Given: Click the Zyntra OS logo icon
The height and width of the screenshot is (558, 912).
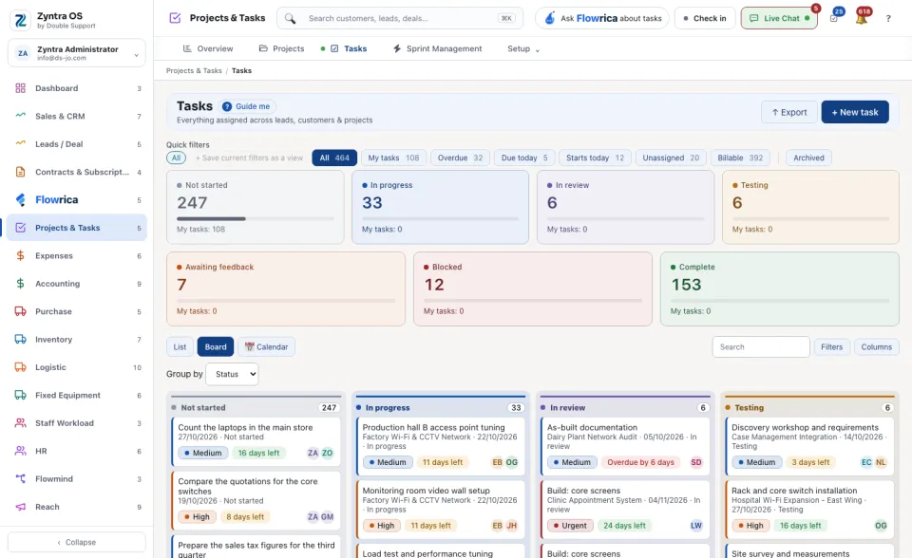Looking at the screenshot, I should tap(20, 20).
